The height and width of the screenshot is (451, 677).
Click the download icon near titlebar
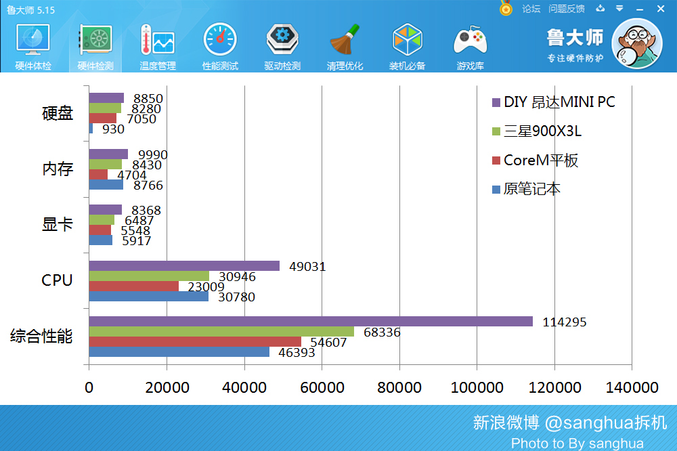click(x=600, y=9)
